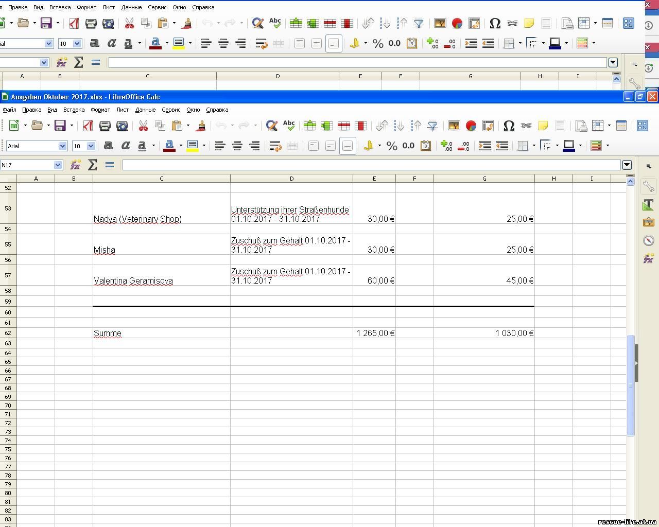Open currency format arrow in Ausgaben Oktober window
The height and width of the screenshot is (527, 659).
tap(379, 146)
